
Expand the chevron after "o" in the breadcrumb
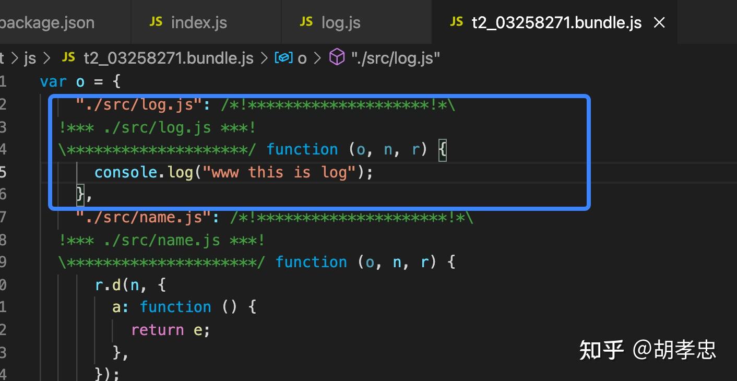[317, 57]
